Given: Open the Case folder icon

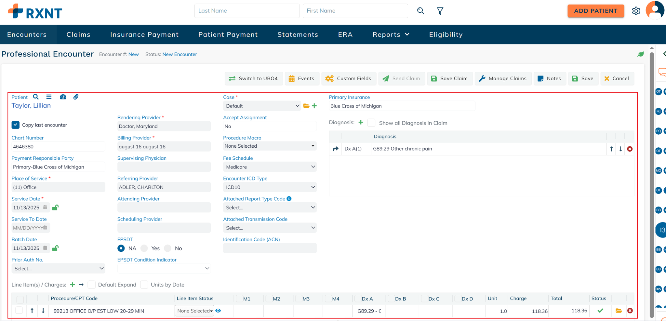Looking at the screenshot, I should click(x=306, y=106).
